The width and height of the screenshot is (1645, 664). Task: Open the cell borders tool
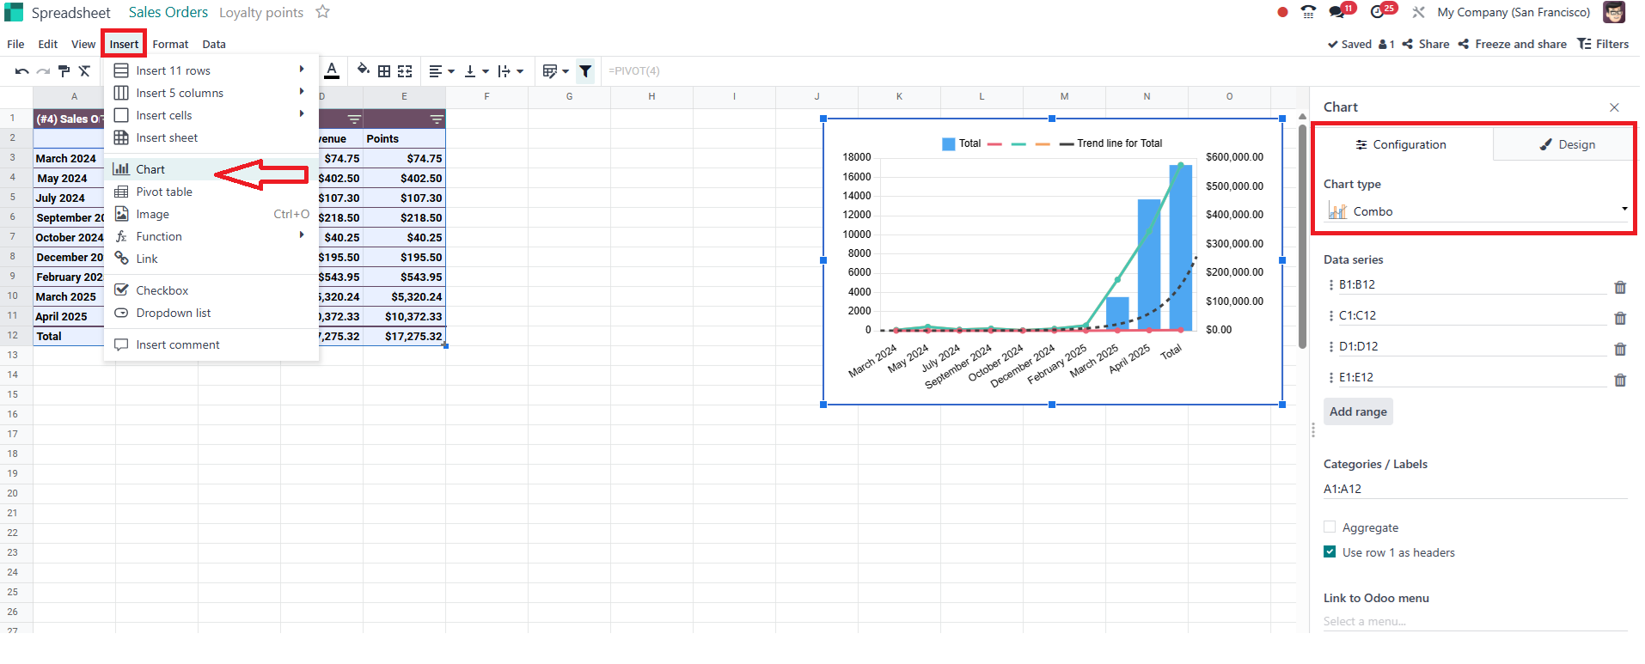coord(384,71)
